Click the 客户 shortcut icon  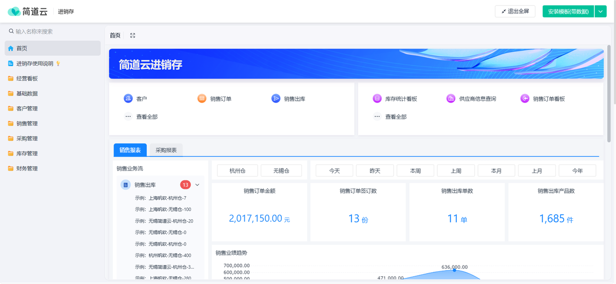(128, 99)
